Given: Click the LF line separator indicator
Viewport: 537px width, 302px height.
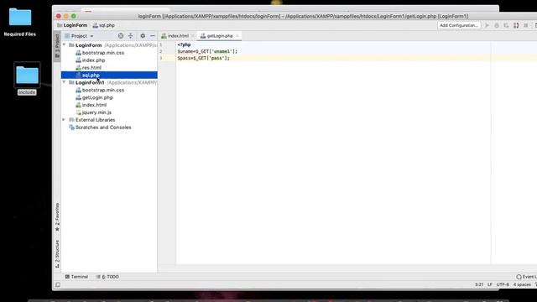Looking at the screenshot, I should click(x=490, y=284).
